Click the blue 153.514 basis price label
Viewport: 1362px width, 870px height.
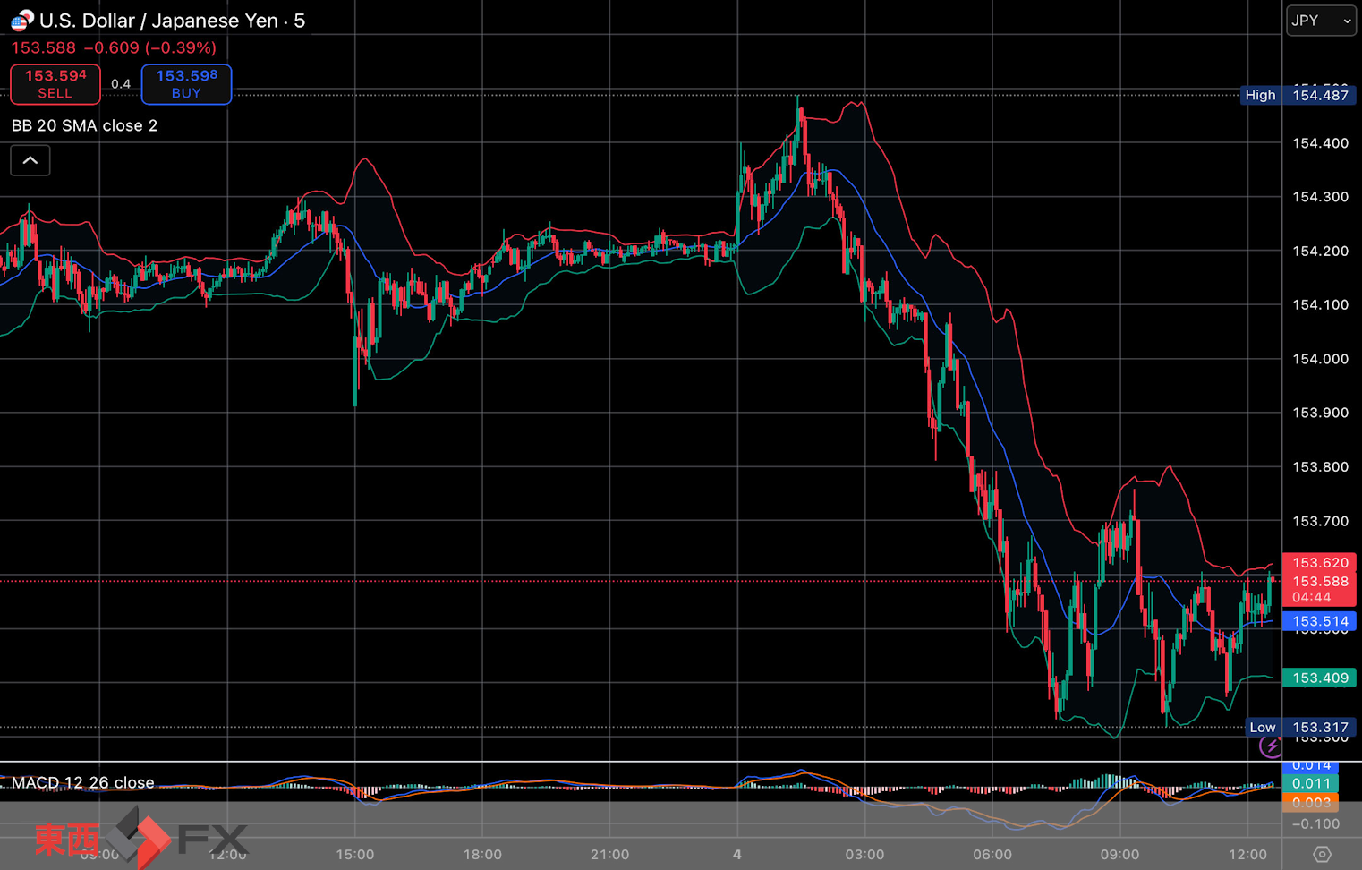1320,621
